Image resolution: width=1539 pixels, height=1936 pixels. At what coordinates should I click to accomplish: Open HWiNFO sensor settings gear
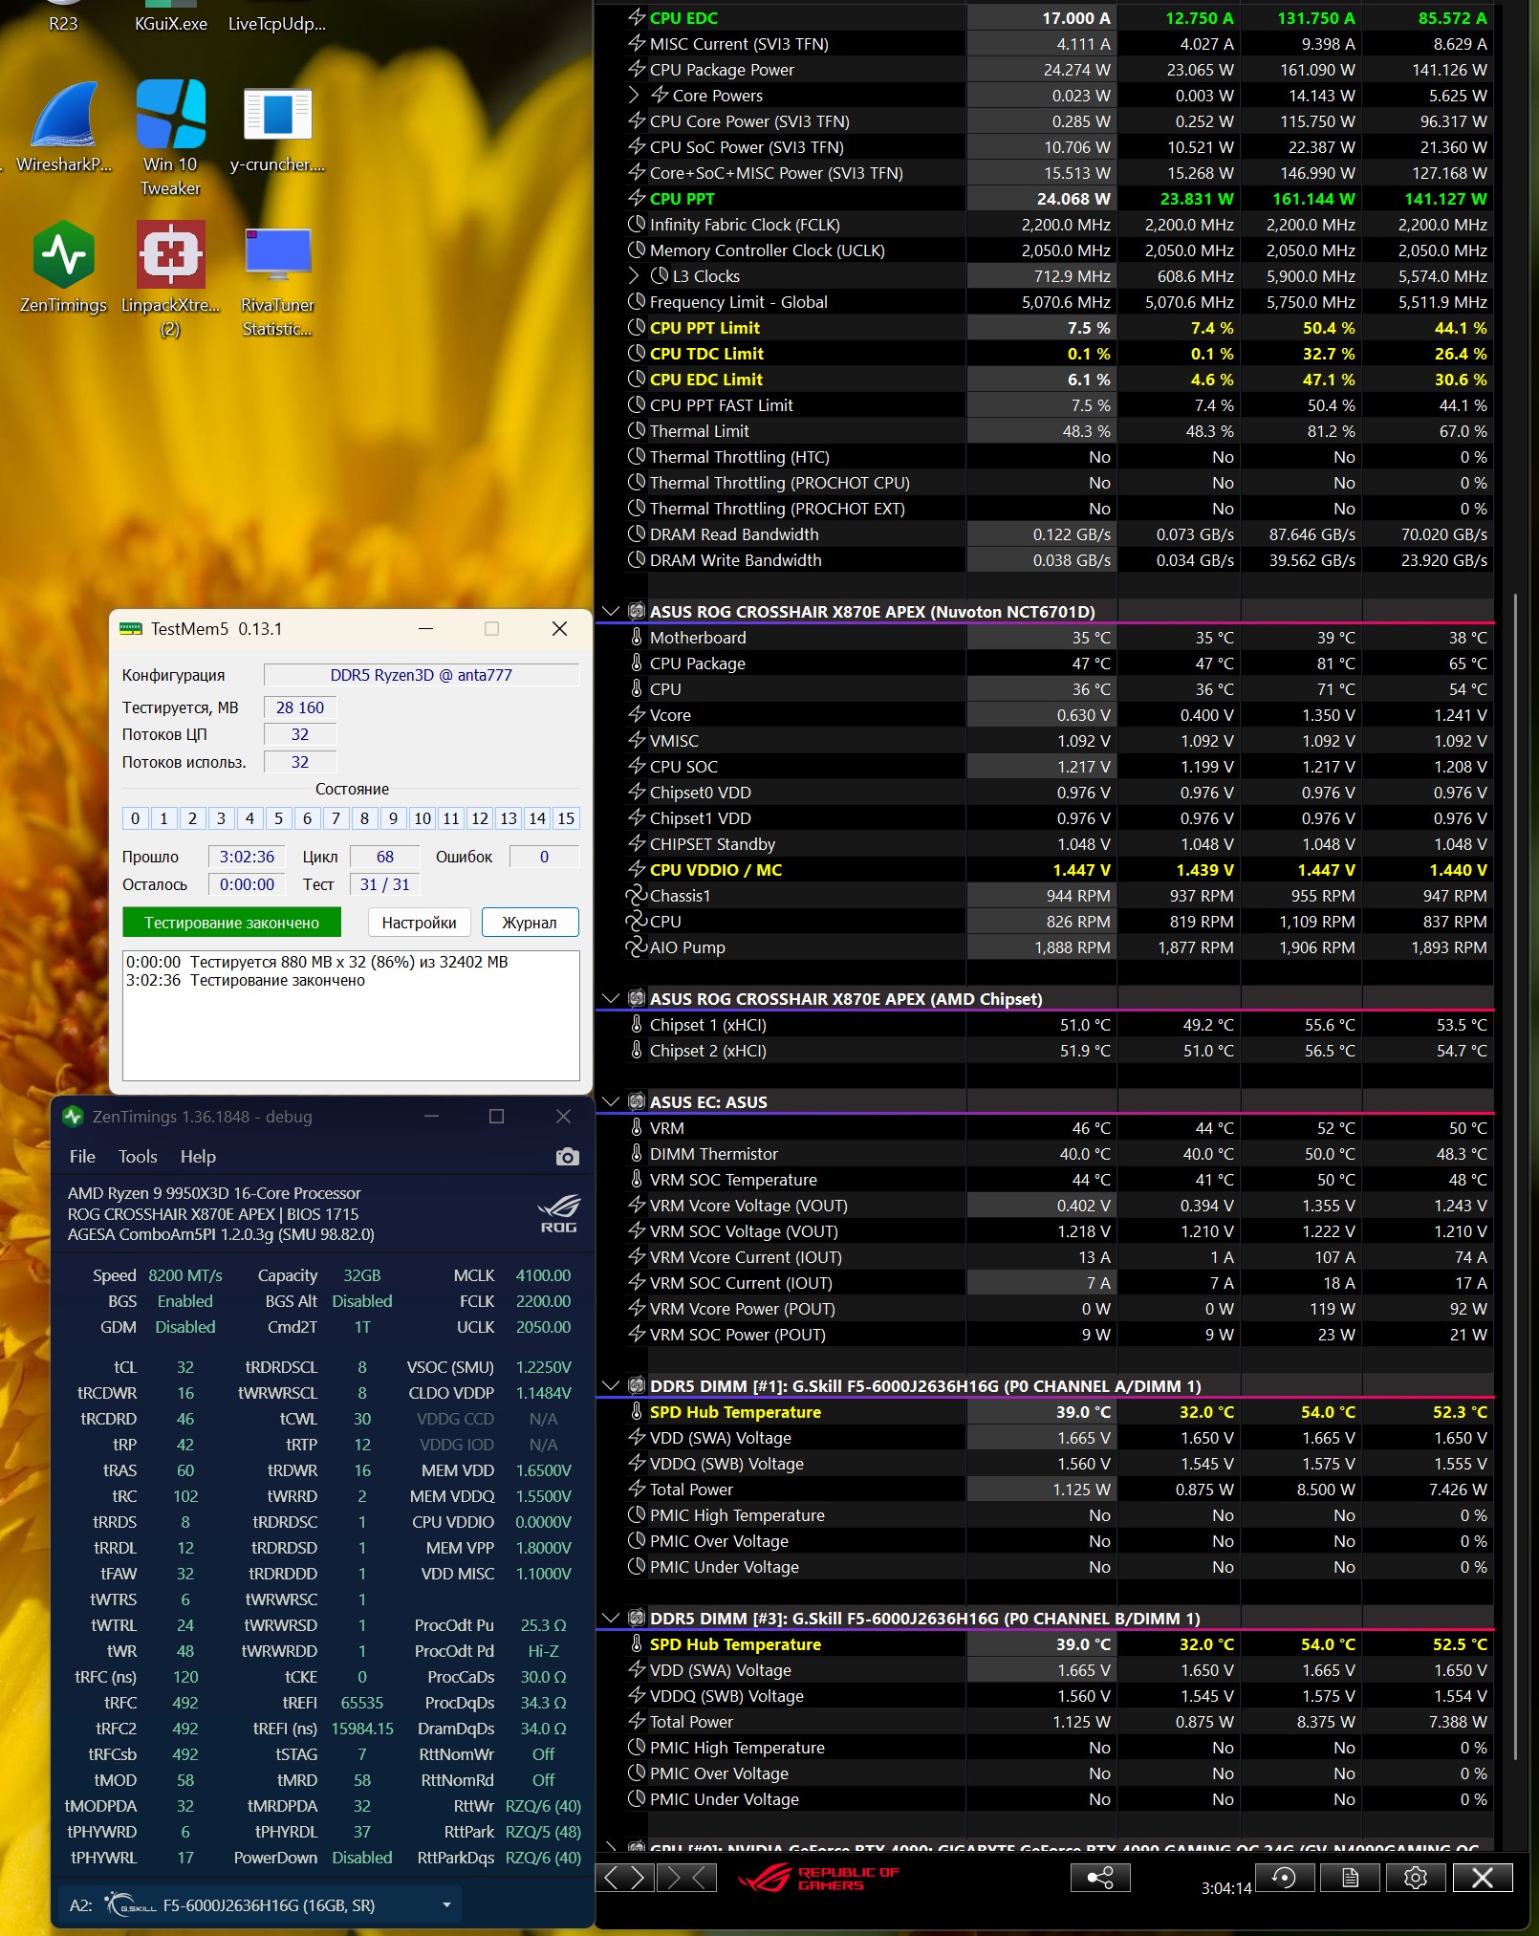[x=1416, y=1878]
